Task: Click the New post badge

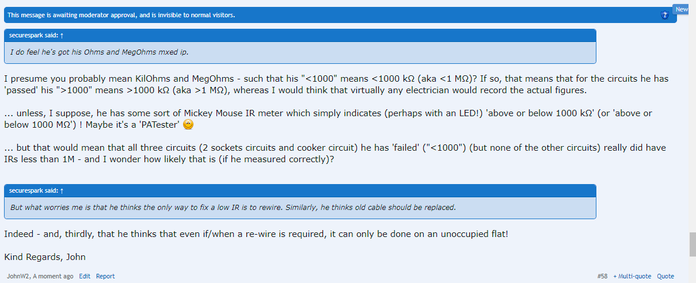Action: pyautogui.click(x=682, y=9)
